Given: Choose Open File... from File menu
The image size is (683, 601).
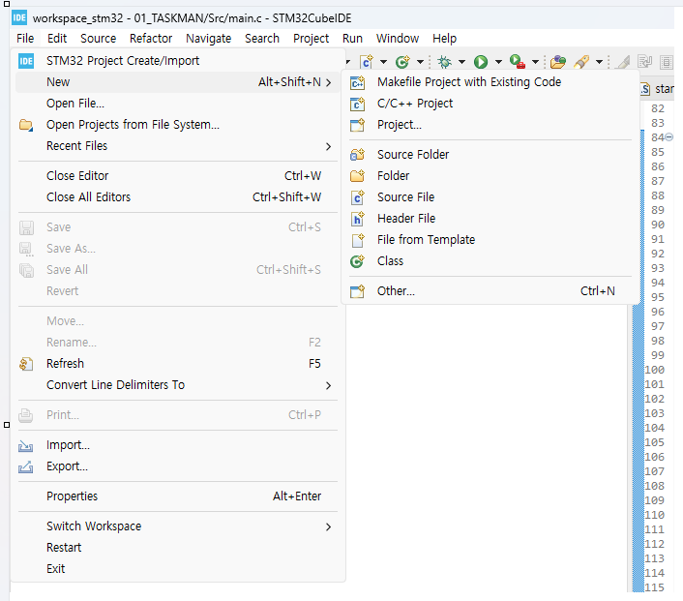Looking at the screenshot, I should coord(177,104).
